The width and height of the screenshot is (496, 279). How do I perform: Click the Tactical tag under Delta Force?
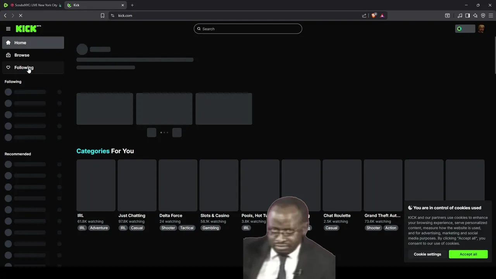[187, 228]
